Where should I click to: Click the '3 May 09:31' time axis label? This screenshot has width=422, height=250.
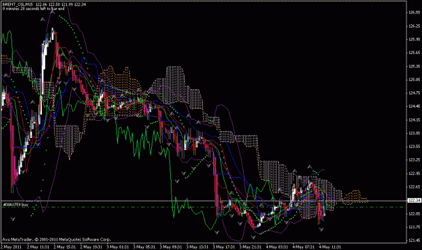pyautogui.click(x=171, y=247)
